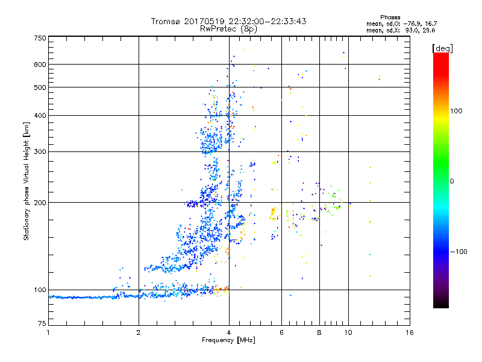Click the black bottom end of the colorbar
Viewport: 482px width, 362px height.
coord(441,304)
